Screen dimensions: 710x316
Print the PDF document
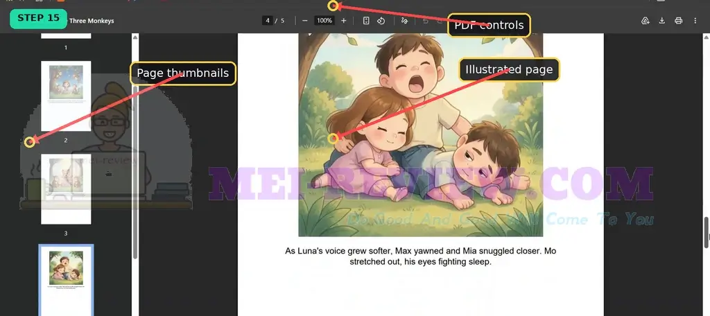pyautogui.click(x=678, y=21)
